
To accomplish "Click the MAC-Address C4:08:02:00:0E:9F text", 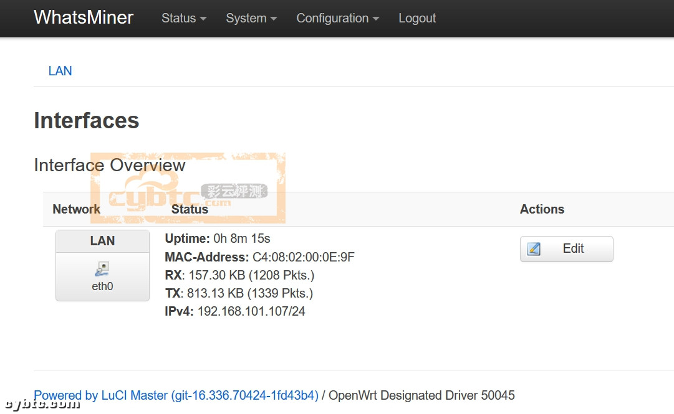I will tap(259, 257).
